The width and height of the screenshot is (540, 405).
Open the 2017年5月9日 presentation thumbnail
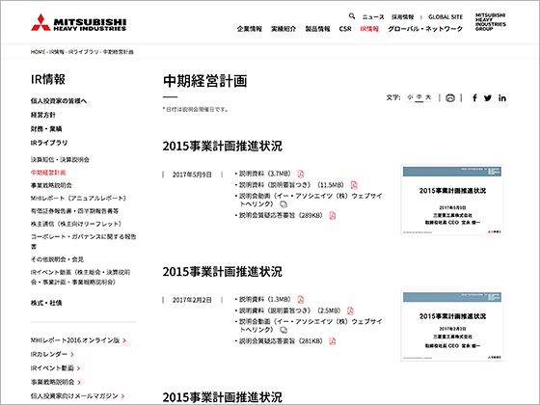pos(452,201)
